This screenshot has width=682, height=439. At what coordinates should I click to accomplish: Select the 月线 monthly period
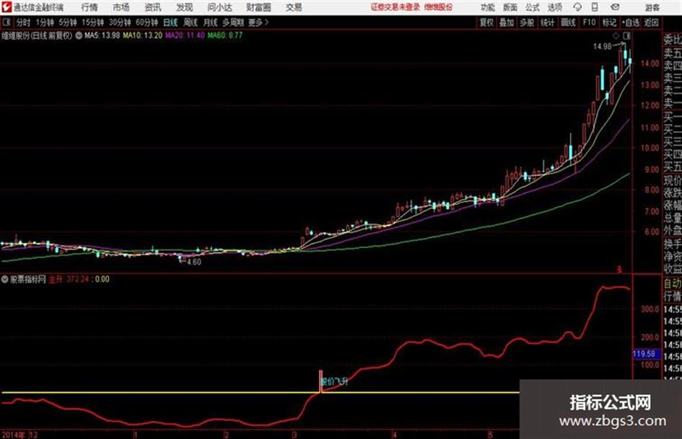[x=211, y=22]
